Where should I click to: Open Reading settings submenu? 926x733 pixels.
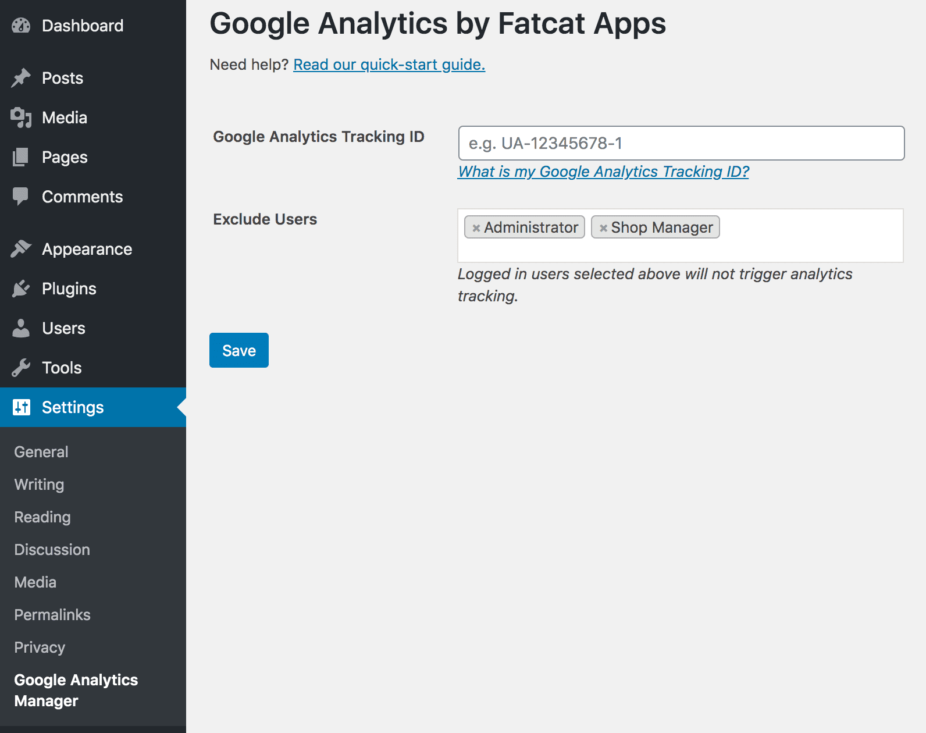pos(42,517)
